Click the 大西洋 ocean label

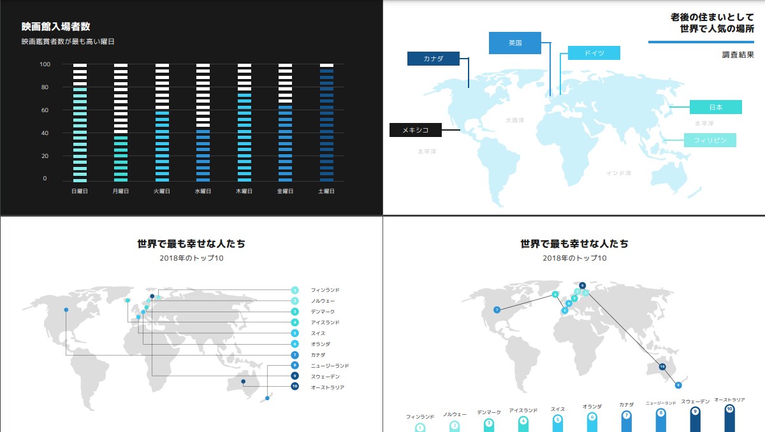pos(514,120)
